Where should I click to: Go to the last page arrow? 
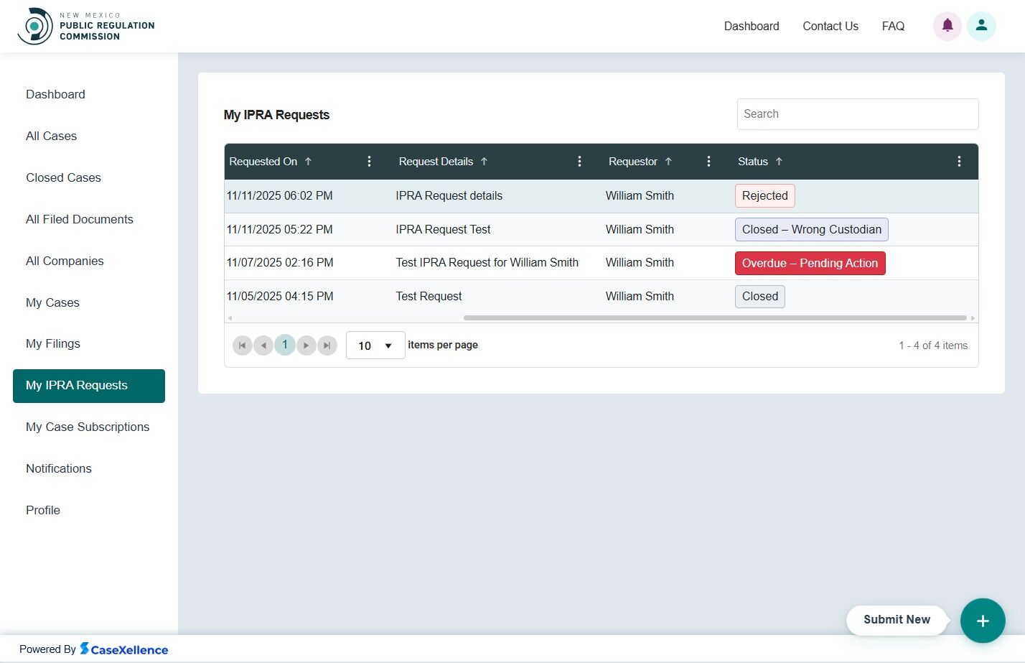click(327, 346)
